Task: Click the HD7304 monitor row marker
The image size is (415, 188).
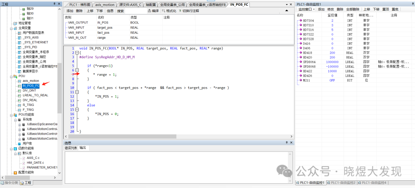Action: pos(300,20)
